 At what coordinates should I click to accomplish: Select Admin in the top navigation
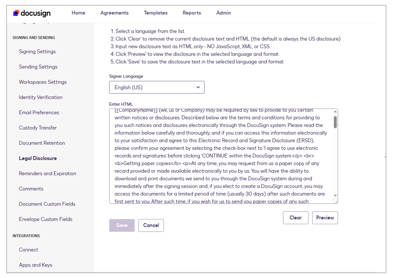[x=223, y=13]
